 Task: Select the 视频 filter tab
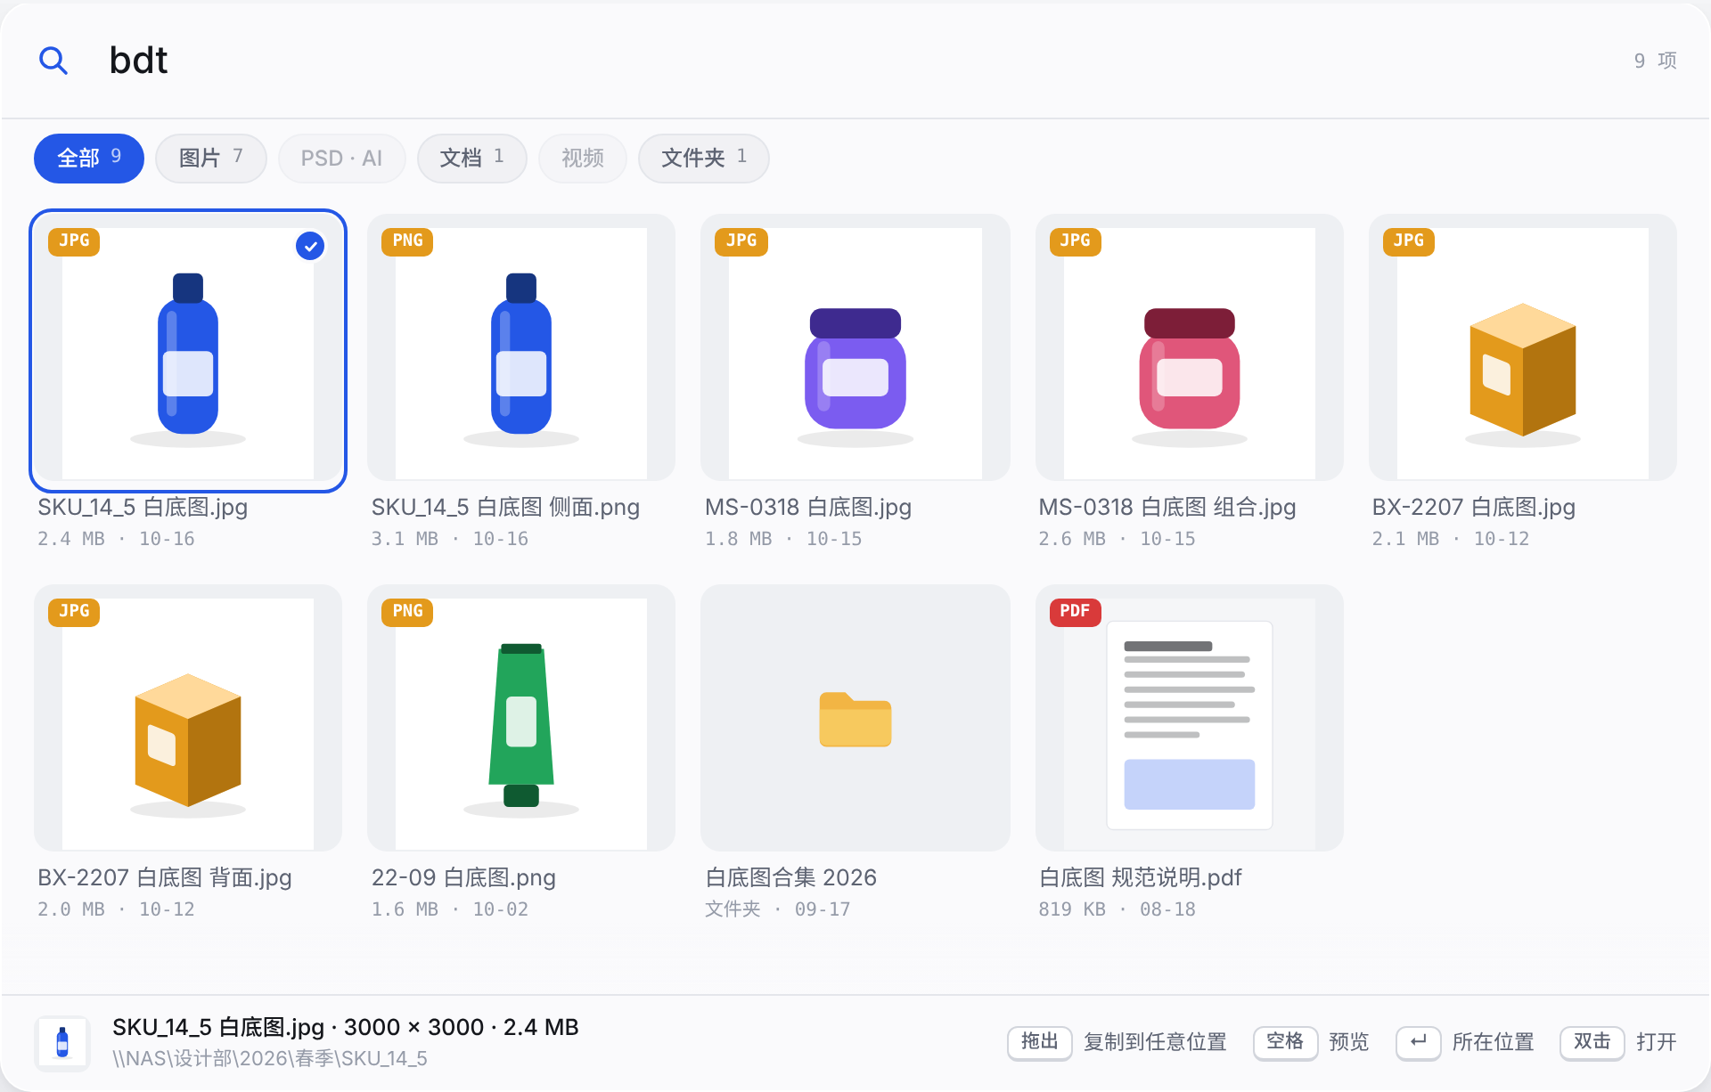coord(583,158)
